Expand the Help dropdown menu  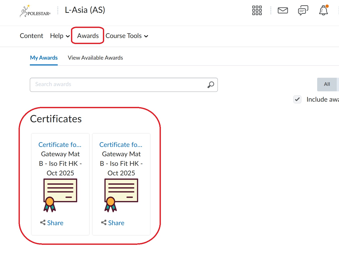60,36
